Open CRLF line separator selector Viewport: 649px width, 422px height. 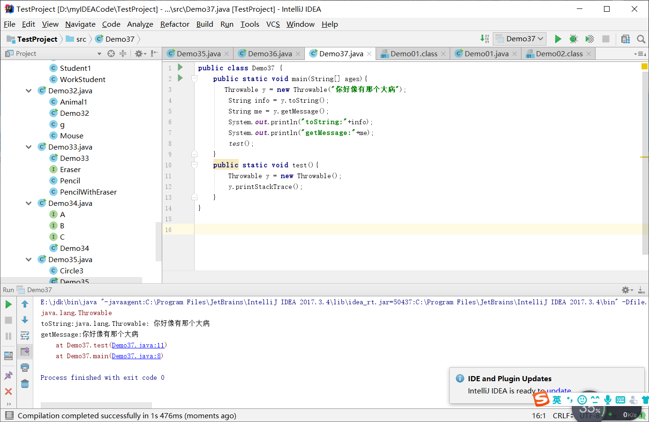(x=563, y=415)
